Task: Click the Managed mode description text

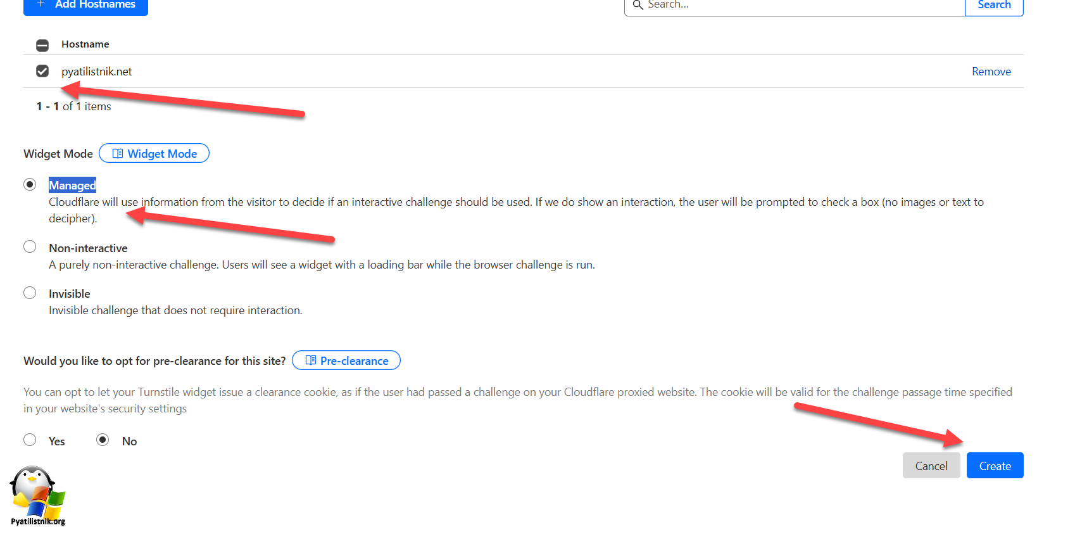Action: pos(516,210)
